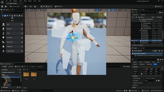Click the Stop simulation button
164x92 pixels.
click(x=47, y=6)
